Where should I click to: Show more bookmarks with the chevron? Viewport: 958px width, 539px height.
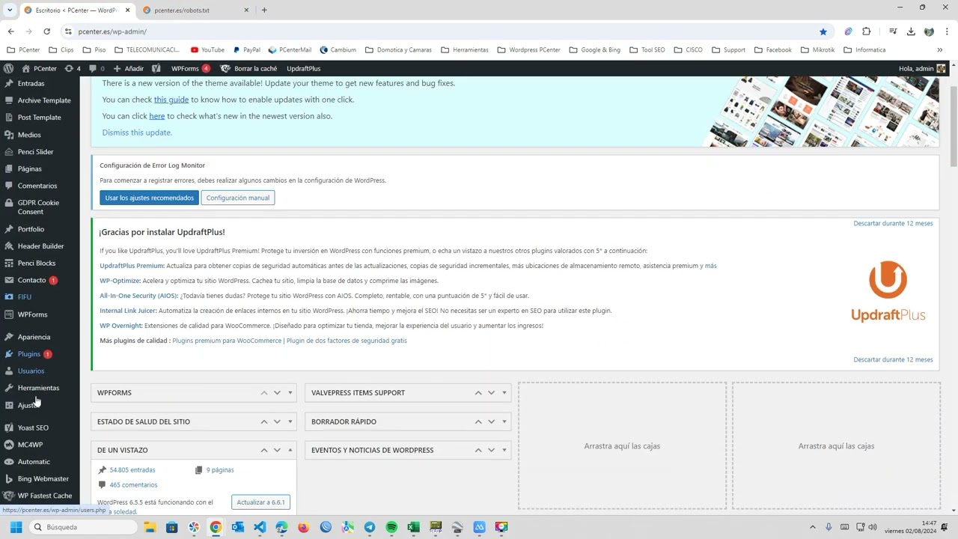939,50
